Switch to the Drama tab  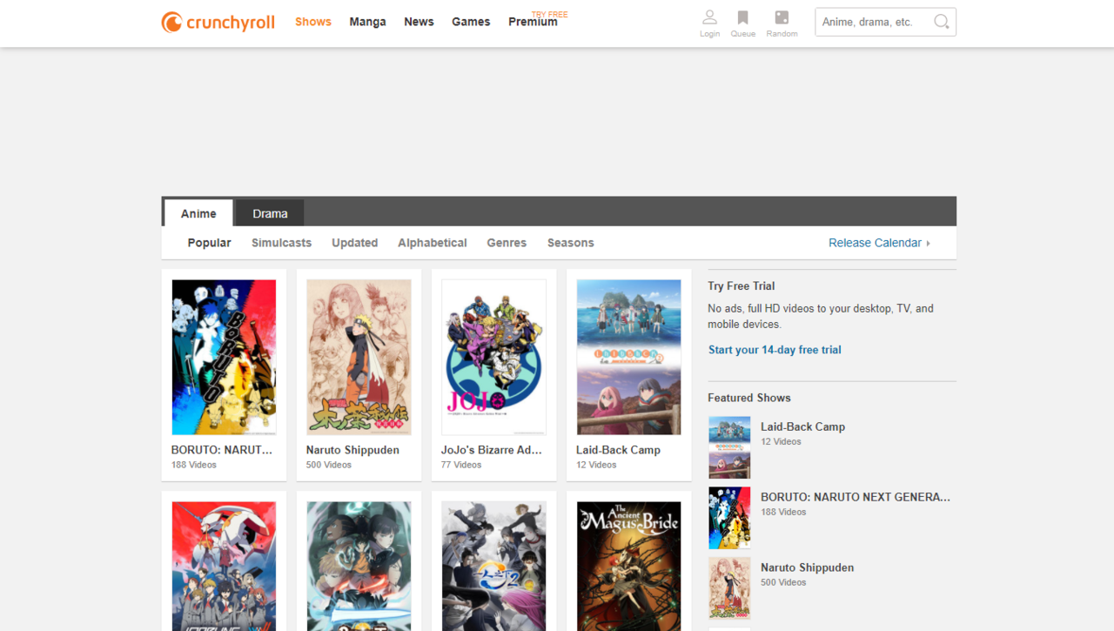coord(270,213)
